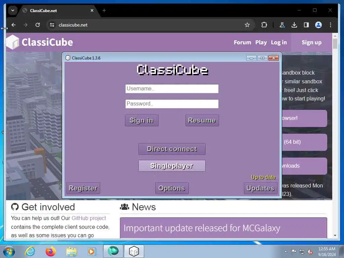344x258 pixels.
Task: Maximize the ClassiCube 1.3.6 launcher window
Action: 262,58
